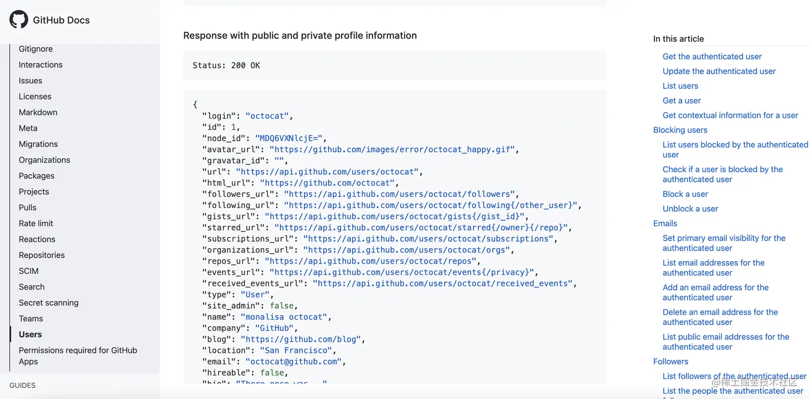This screenshot has height=399, width=809.
Task: Click the received_events_url value
Action: point(443,283)
